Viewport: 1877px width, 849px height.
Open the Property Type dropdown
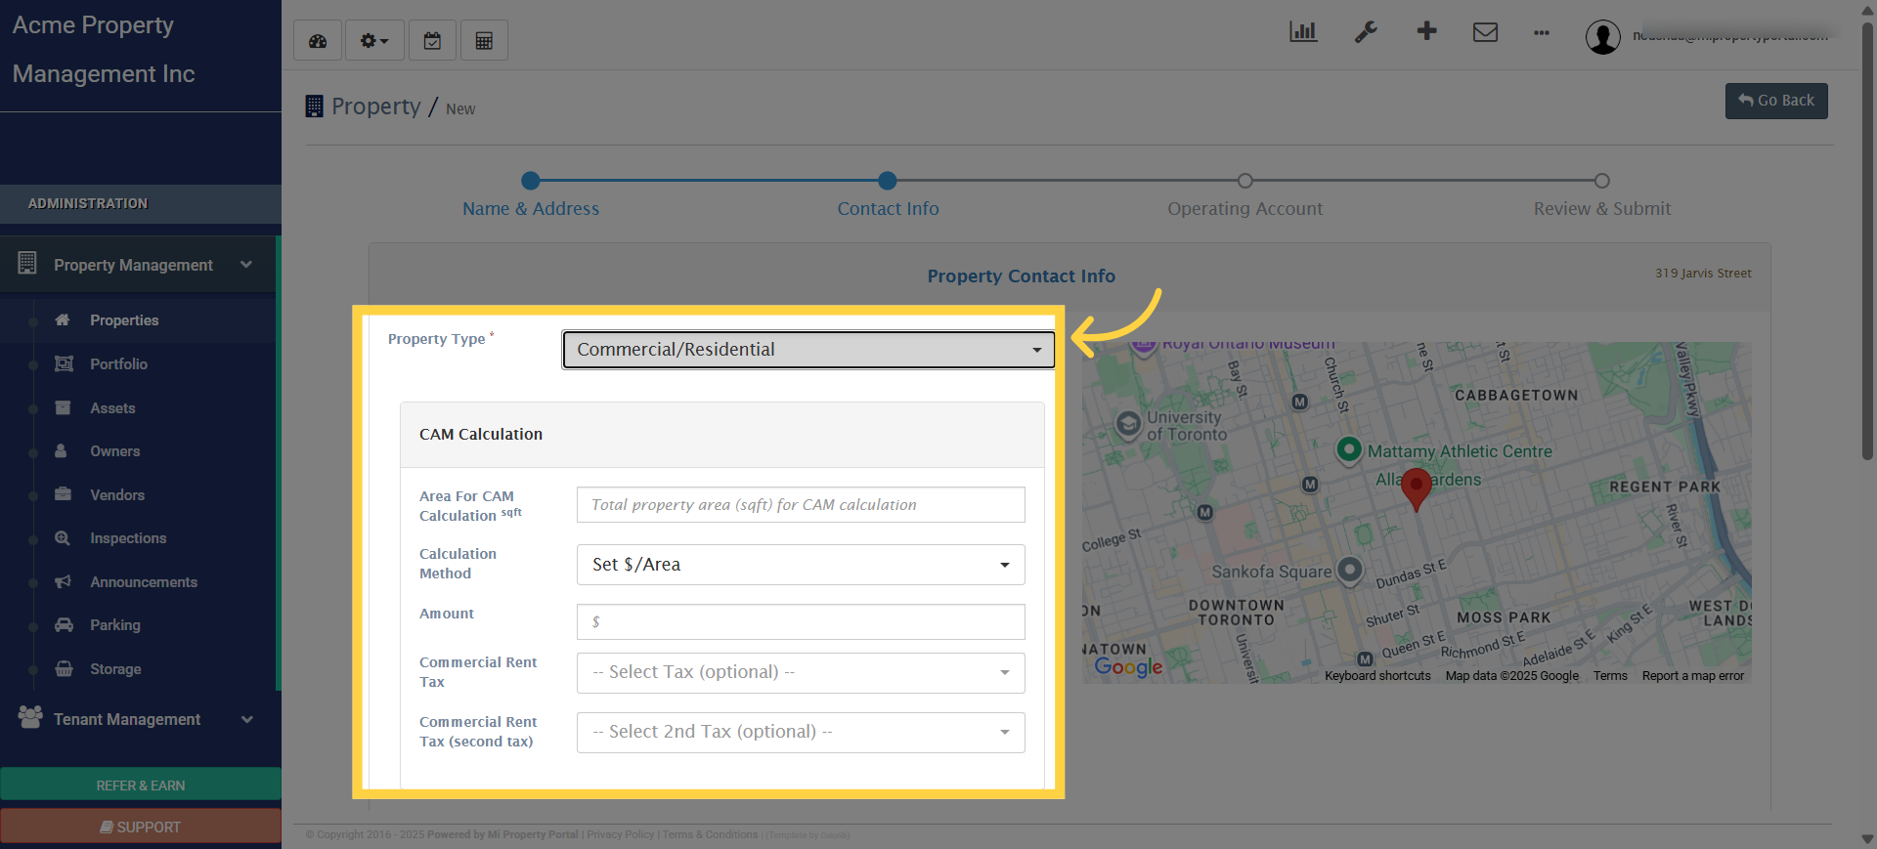point(808,350)
